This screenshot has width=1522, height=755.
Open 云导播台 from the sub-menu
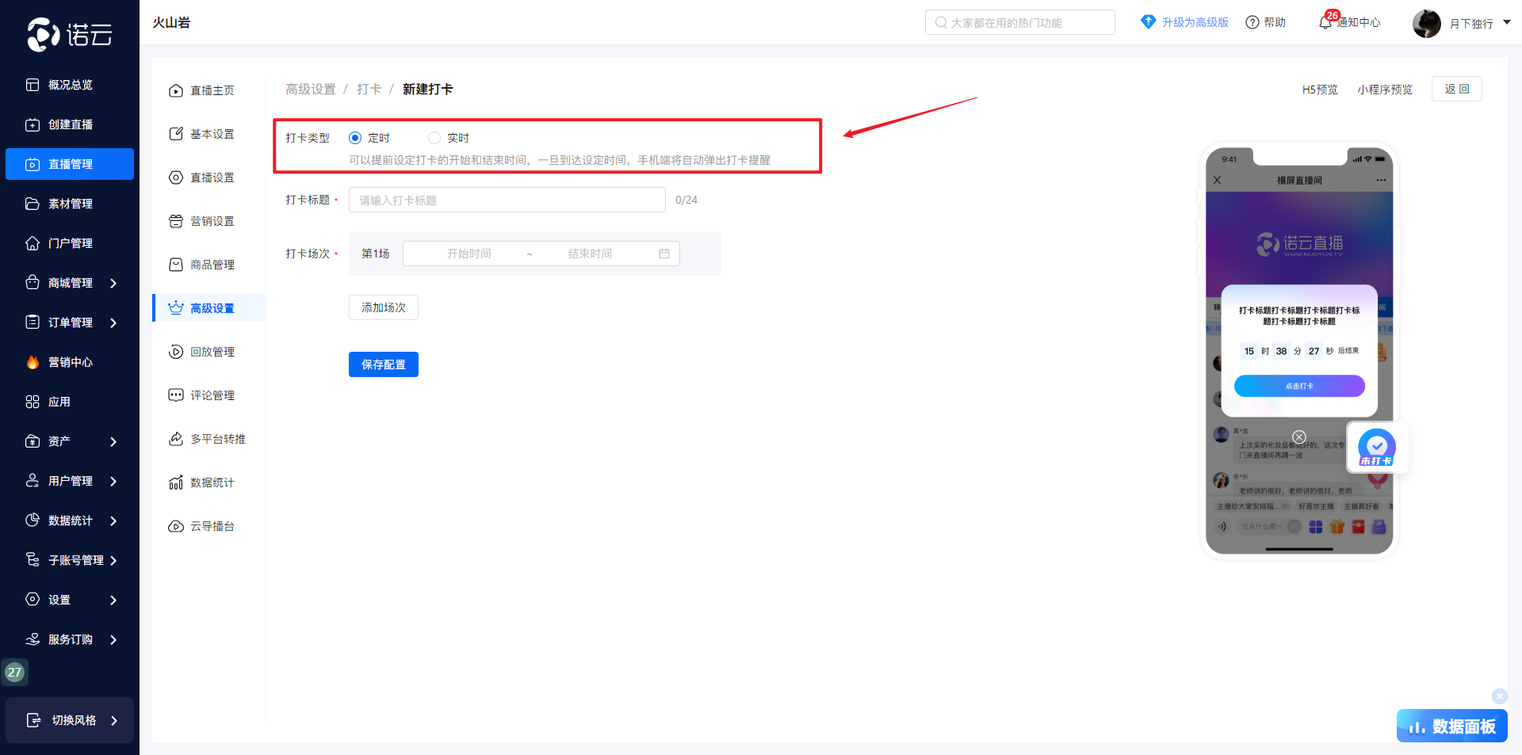click(212, 526)
